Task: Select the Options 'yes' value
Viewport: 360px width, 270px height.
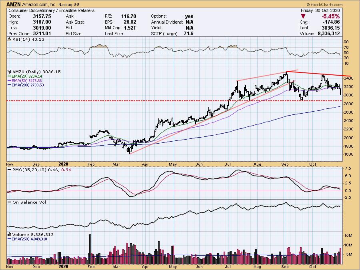Action: 189,16
